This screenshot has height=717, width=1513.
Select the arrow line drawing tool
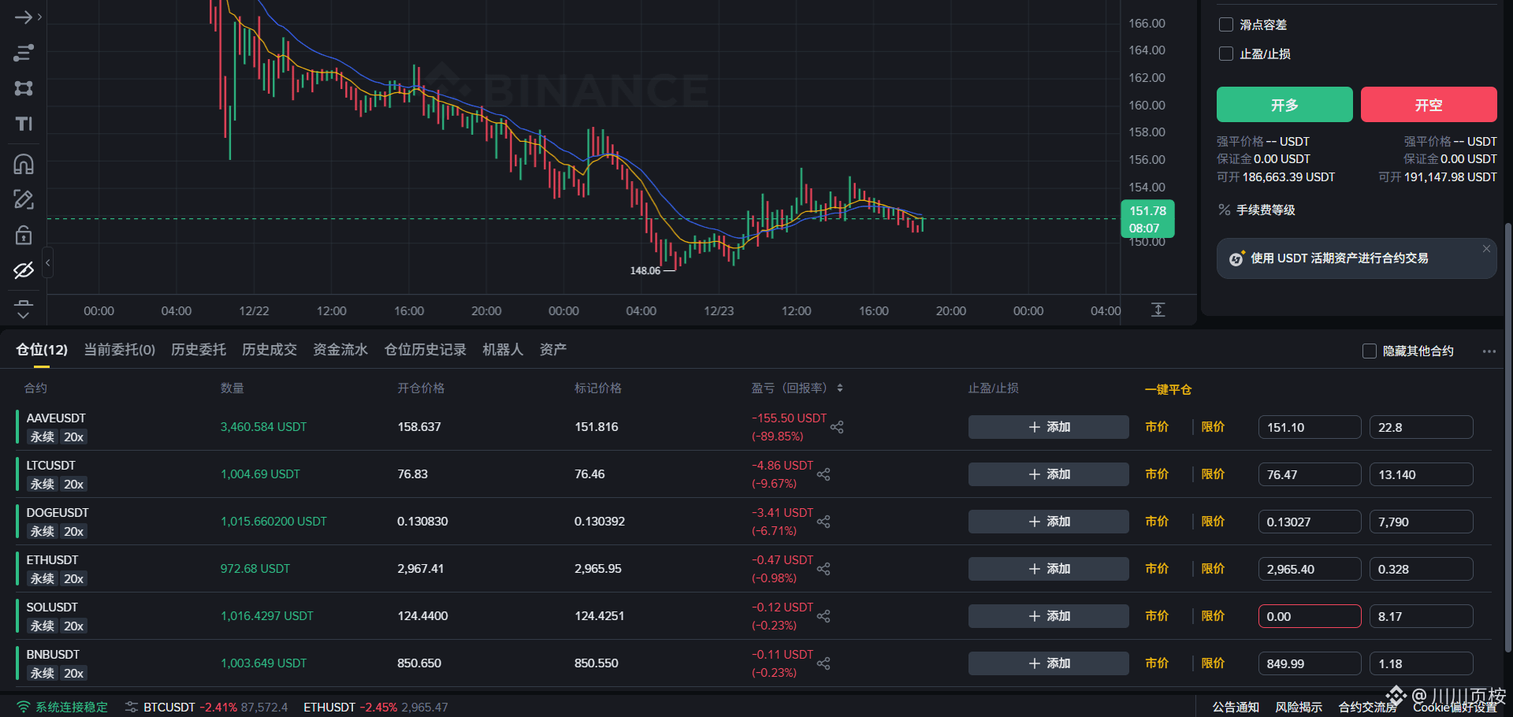24,17
